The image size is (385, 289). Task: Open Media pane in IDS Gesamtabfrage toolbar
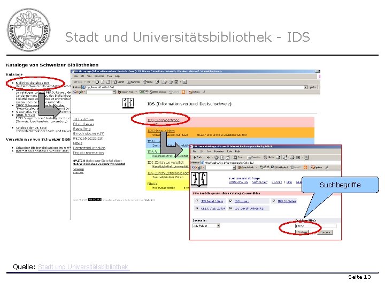(x=269, y=157)
